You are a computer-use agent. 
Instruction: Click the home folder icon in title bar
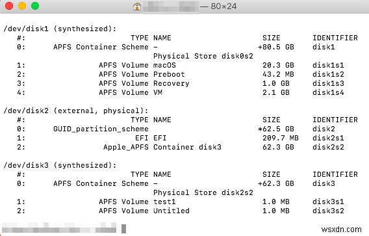[x=137, y=7]
